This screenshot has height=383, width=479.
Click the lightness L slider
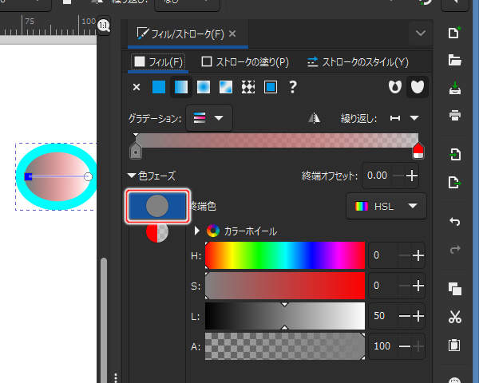[285, 316]
